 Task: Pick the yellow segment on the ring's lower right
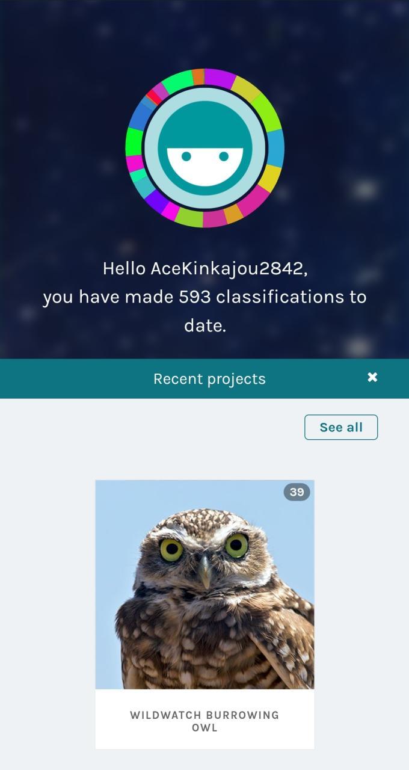coord(271,177)
